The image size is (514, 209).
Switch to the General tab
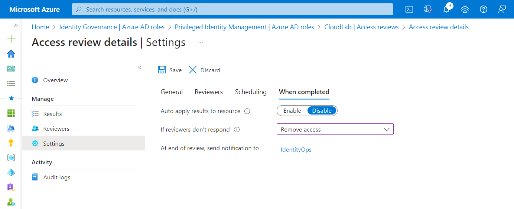click(x=172, y=92)
